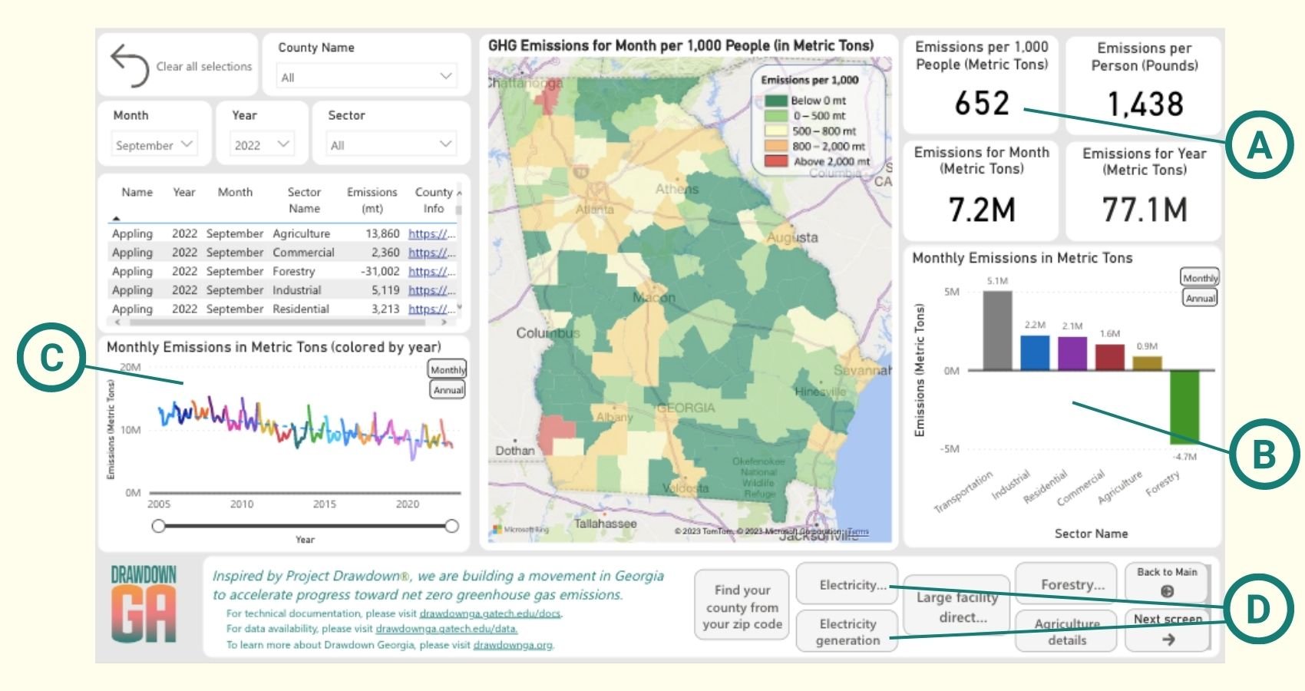Switch the colored-by-year line chart to Annual

pyautogui.click(x=449, y=389)
